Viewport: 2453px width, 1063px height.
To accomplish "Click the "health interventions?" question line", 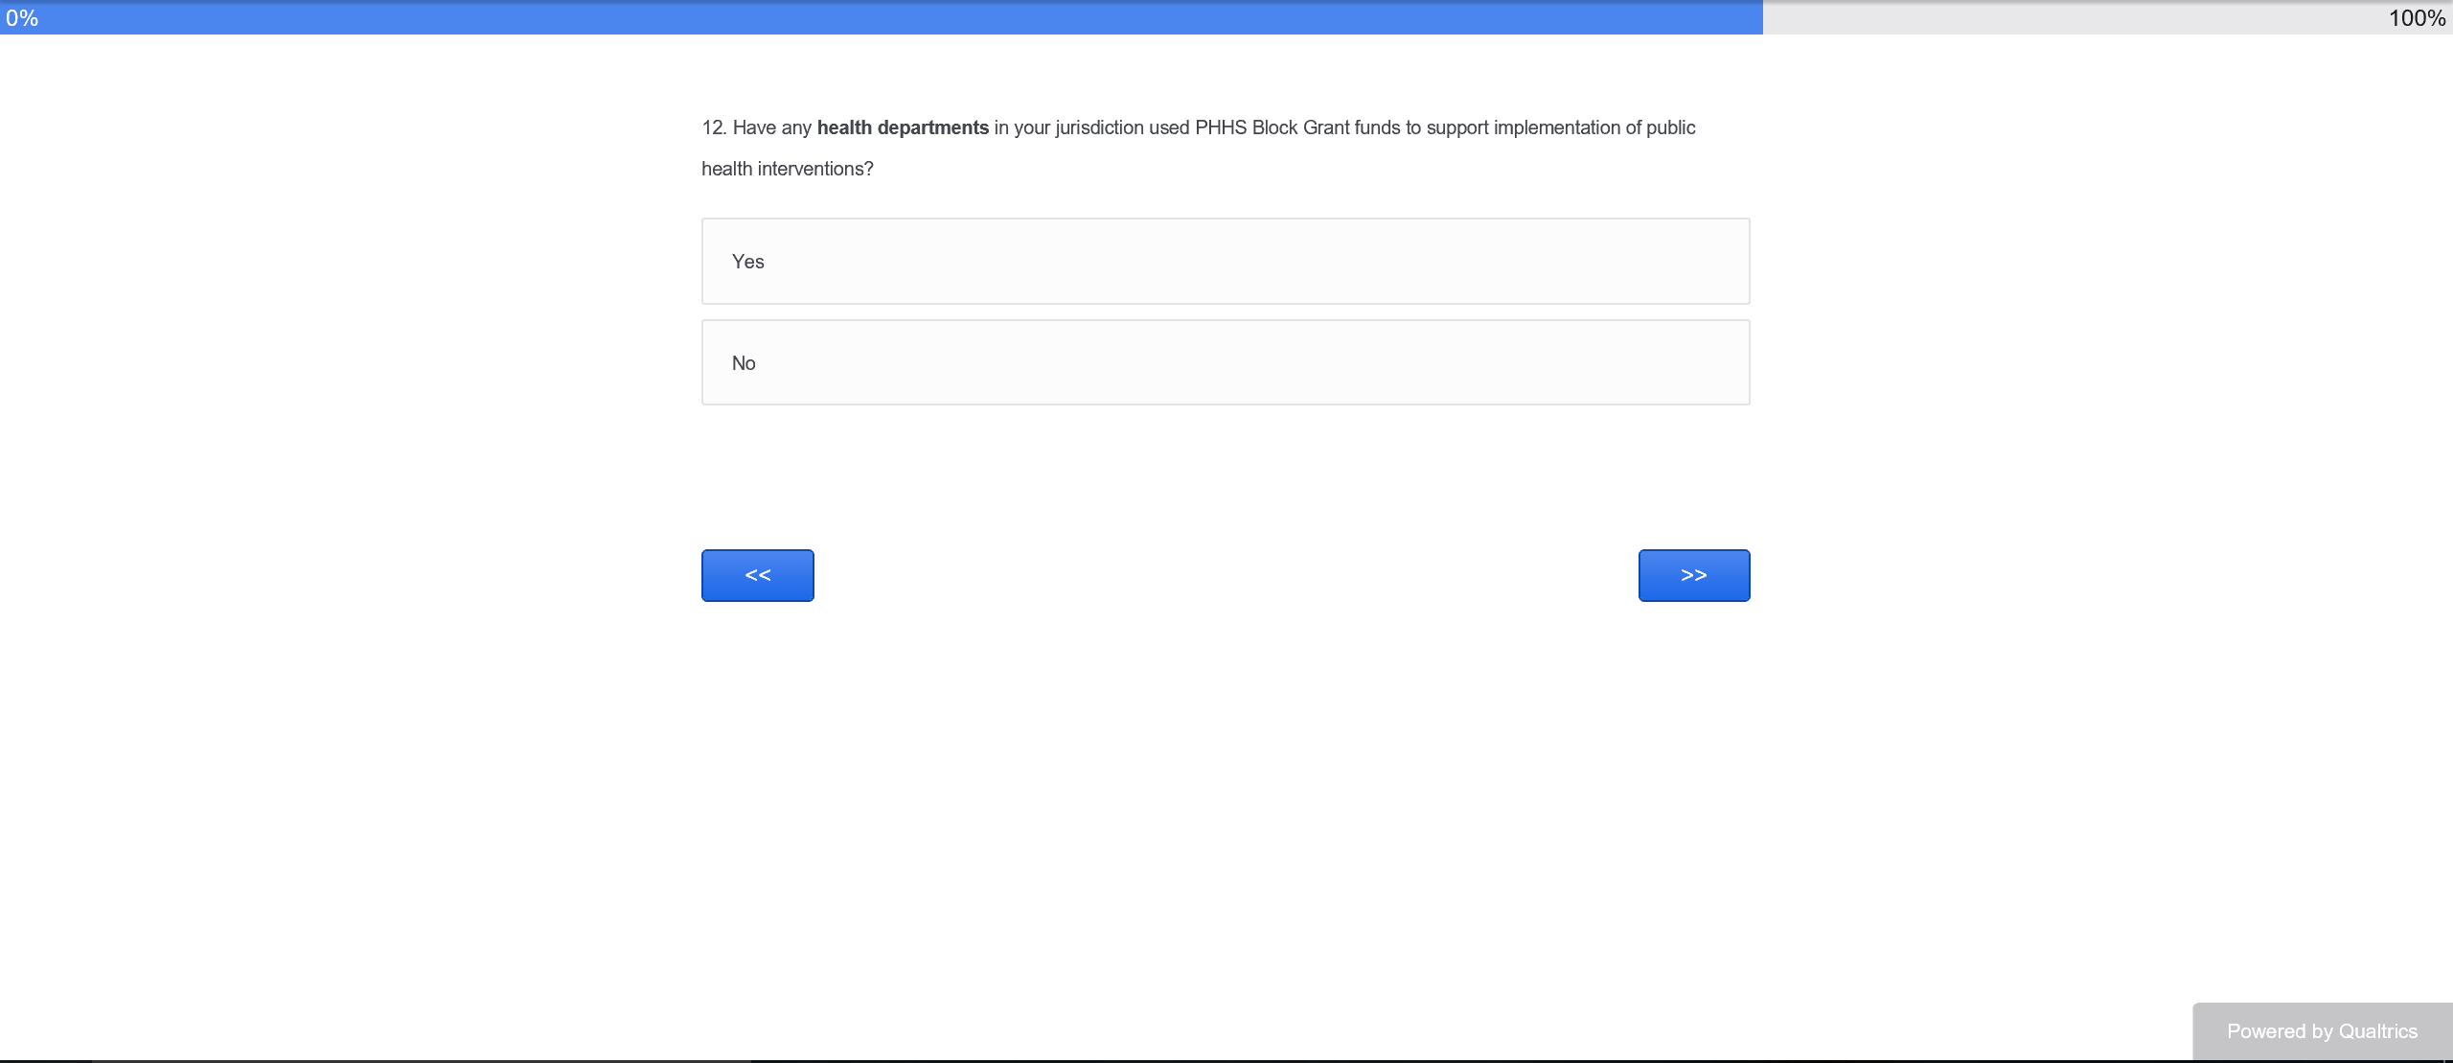I will tap(787, 169).
